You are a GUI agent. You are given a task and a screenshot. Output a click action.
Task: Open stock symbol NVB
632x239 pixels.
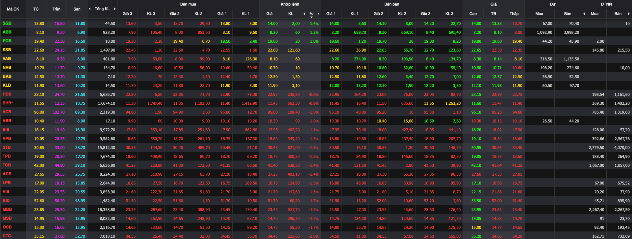tap(7, 68)
